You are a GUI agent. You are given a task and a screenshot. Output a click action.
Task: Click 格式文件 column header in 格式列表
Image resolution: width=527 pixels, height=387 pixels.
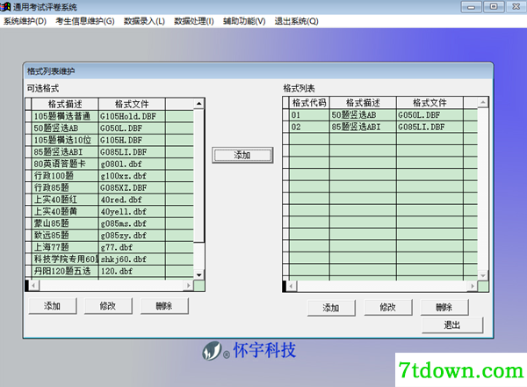point(430,103)
